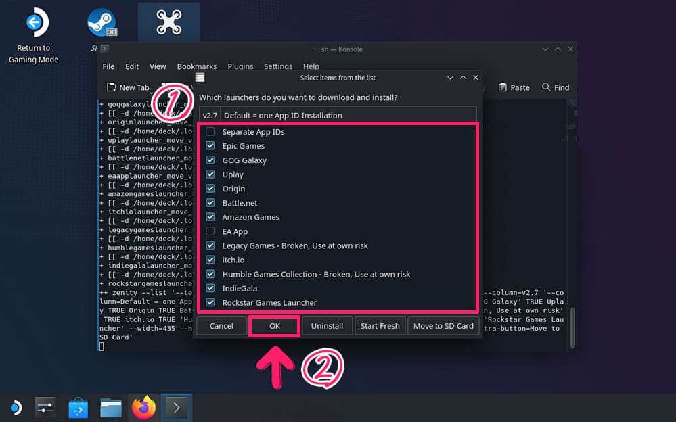Confirm the launcher selection with OK
This screenshot has height=422, width=676.
275,326
